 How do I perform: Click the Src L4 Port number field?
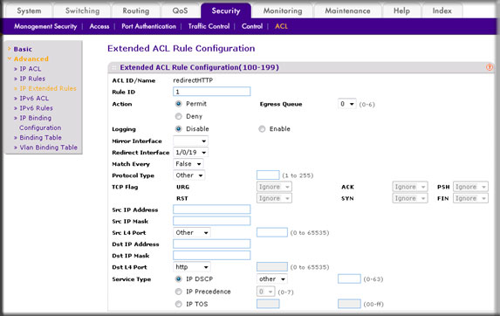pos(272,232)
